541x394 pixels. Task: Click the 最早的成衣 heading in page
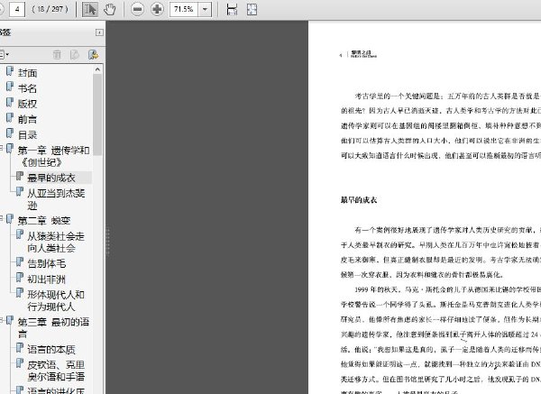coord(359,200)
